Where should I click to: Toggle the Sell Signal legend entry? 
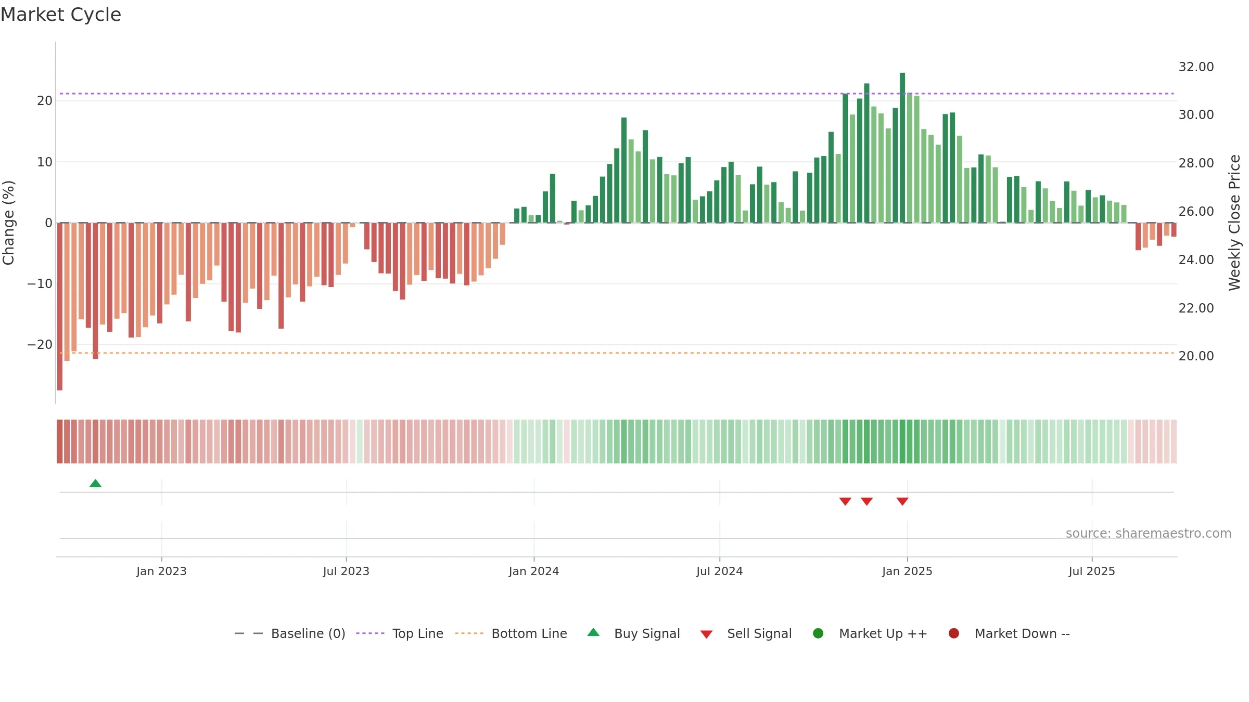746,633
